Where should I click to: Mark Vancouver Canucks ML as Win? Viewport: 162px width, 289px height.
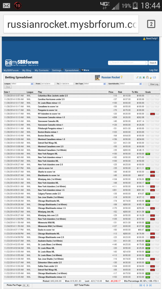147,121
